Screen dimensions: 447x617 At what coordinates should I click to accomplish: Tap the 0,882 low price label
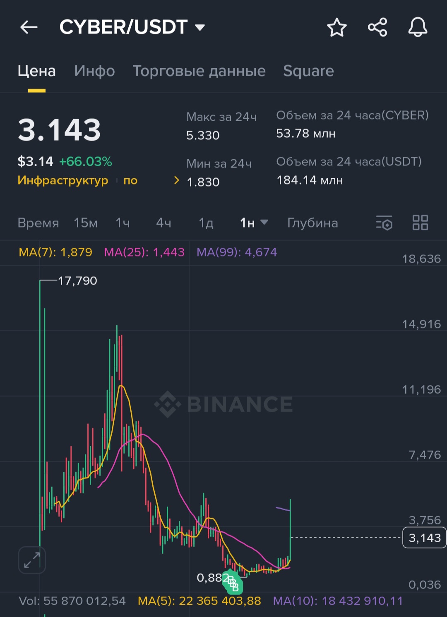click(x=211, y=578)
